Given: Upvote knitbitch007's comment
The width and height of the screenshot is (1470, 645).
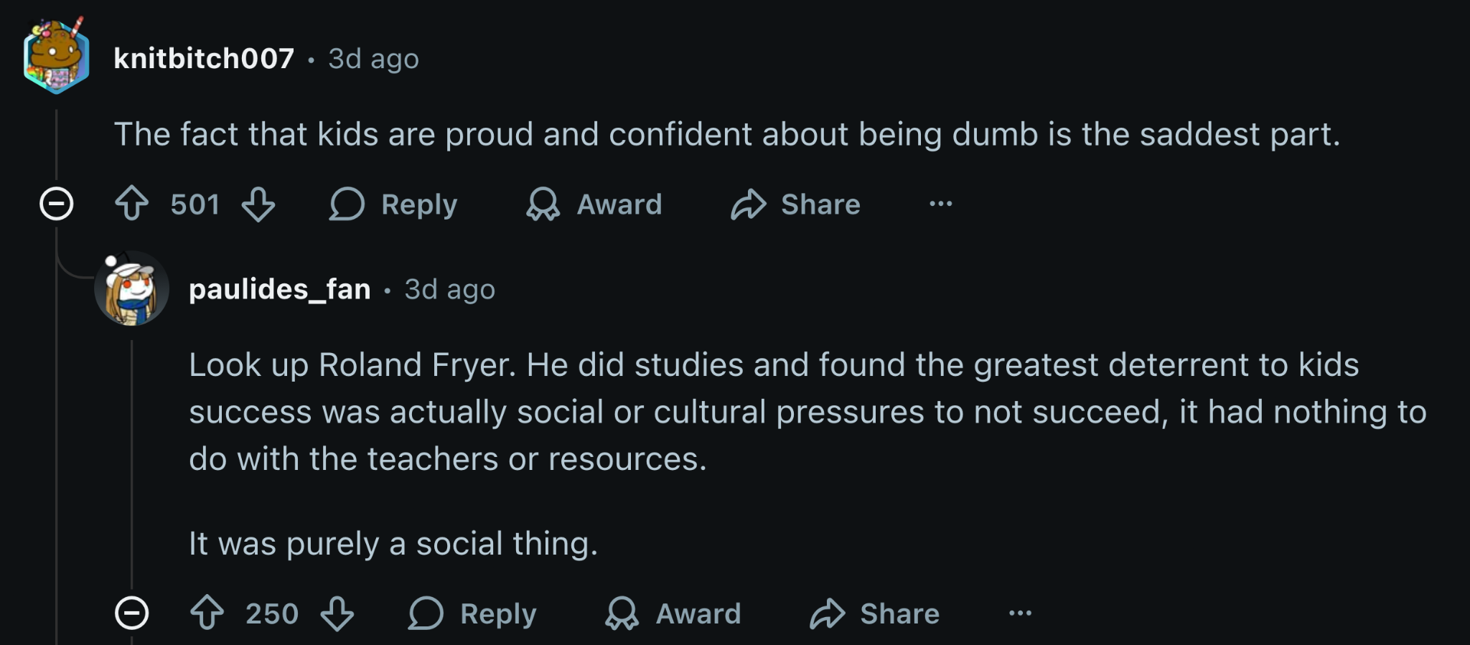Looking at the screenshot, I should point(132,204).
